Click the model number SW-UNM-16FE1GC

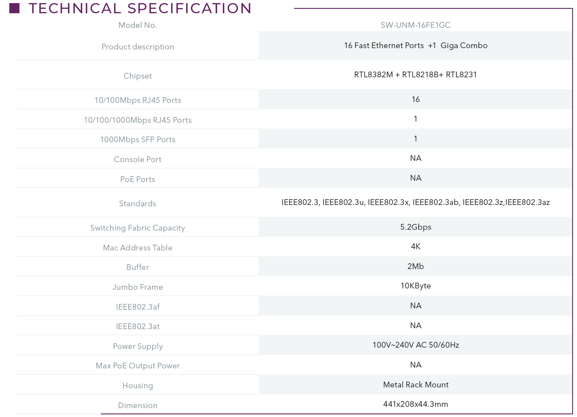coord(416,25)
